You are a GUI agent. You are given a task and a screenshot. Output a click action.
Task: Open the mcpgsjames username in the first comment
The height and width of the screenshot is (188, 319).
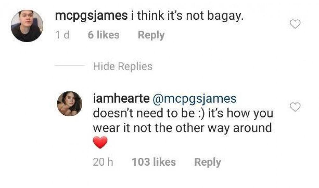91,17
